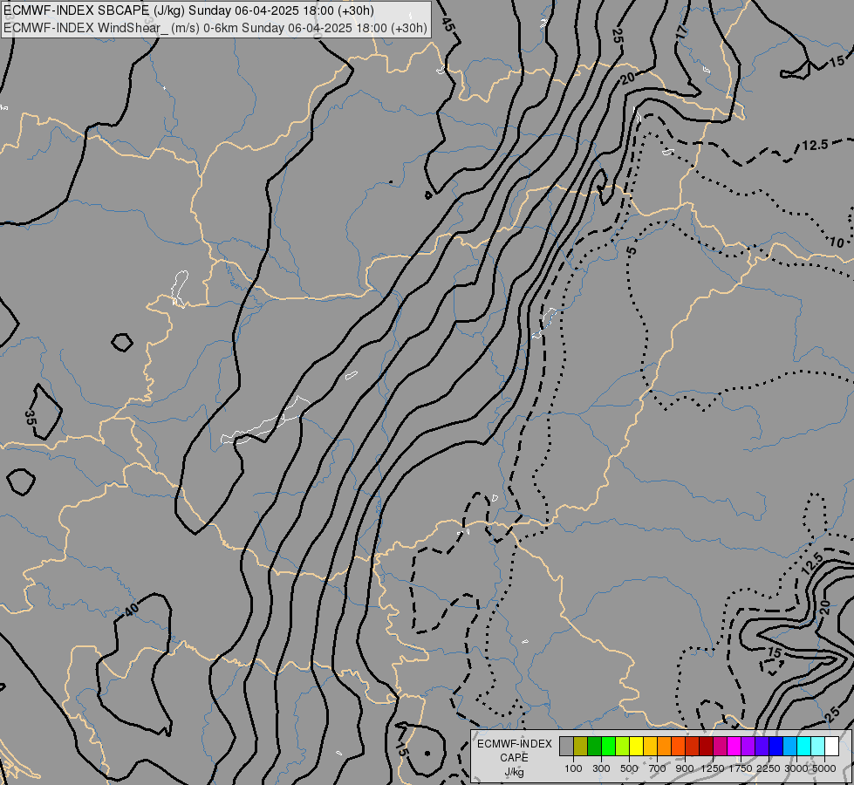Click the SBCAPE (J/kg) header line
The image size is (854, 785).
[189, 10]
